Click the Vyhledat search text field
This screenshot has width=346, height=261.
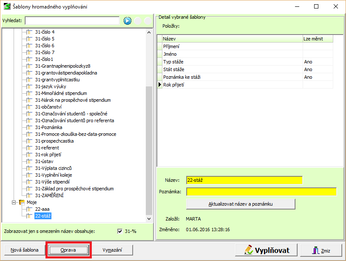[x=72, y=21]
